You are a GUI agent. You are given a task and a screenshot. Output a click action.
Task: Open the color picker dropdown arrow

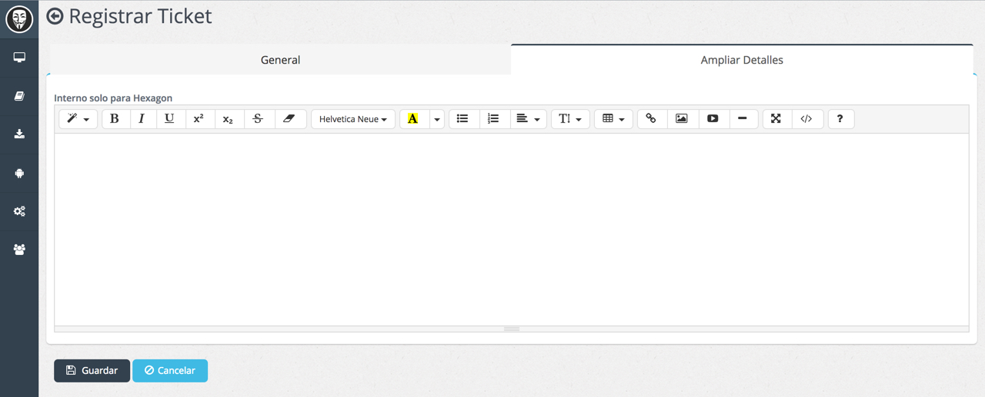click(x=437, y=119)
